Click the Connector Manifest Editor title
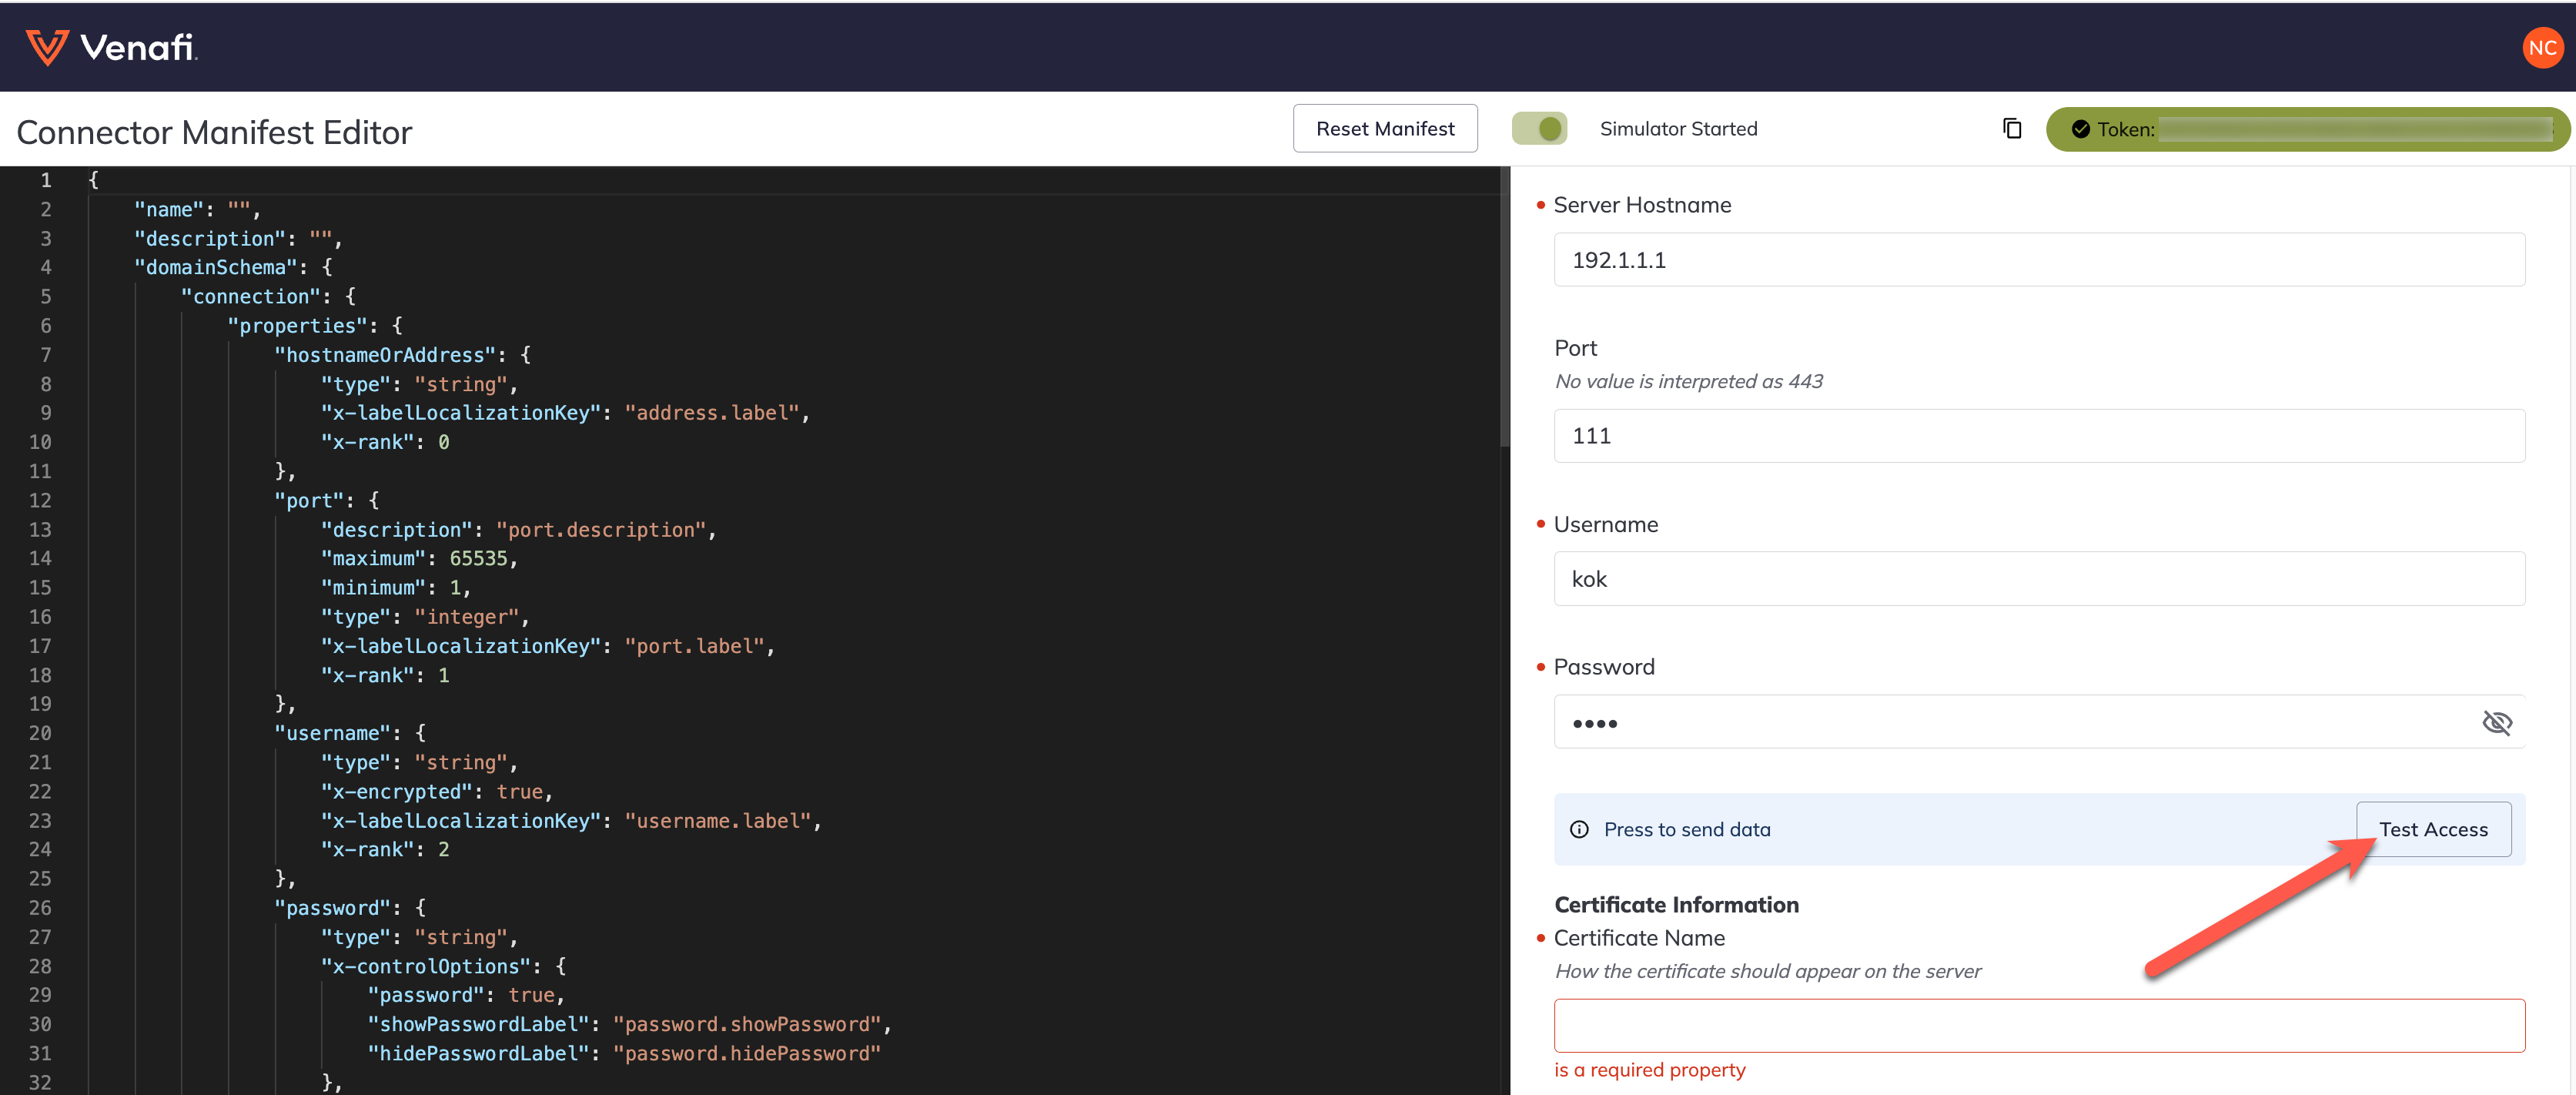The width and height of the screenshot is (2576, 1095). coord(214,132)
